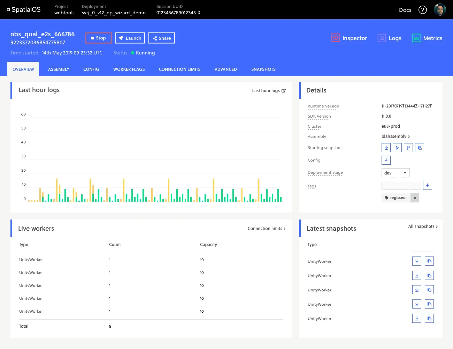453x349 pixels.
Task: Stop the running deployment
Action: [98, 38]
